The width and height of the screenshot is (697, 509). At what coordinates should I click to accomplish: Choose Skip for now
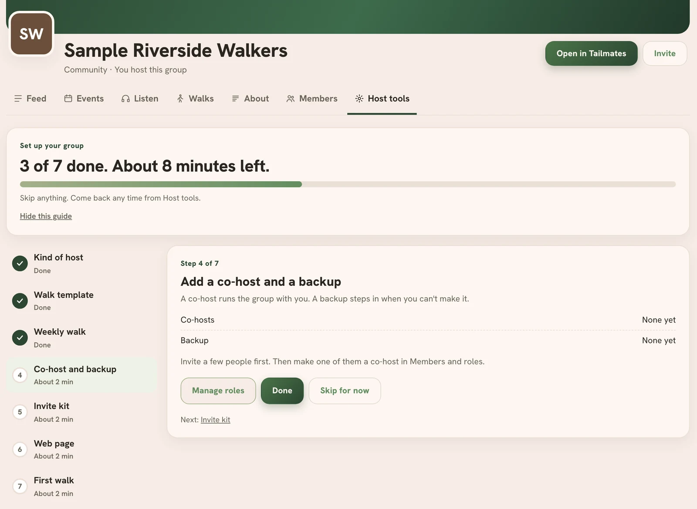click(345, 391)
